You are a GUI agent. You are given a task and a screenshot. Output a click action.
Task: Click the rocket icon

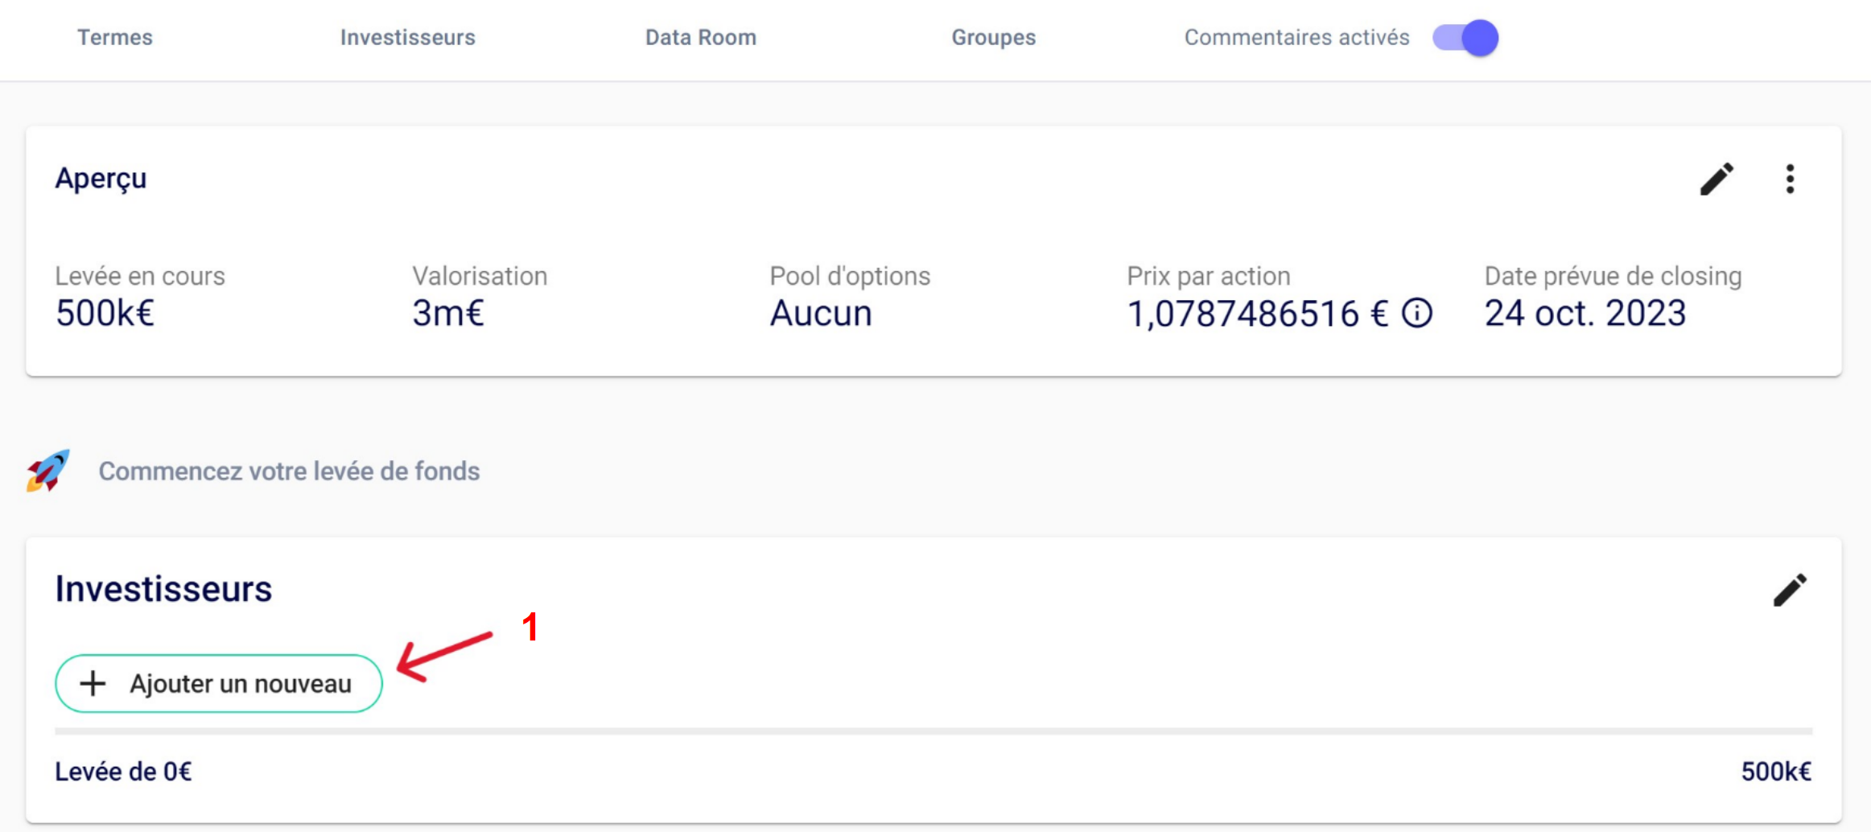[47, 471]
